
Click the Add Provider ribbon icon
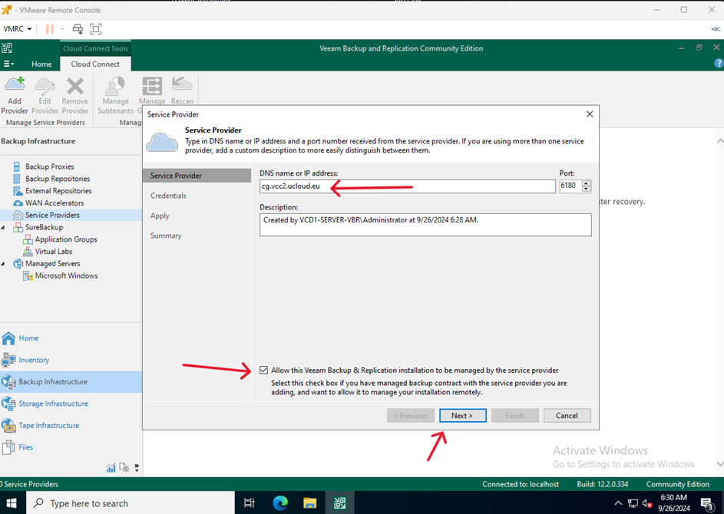(15, 94)
